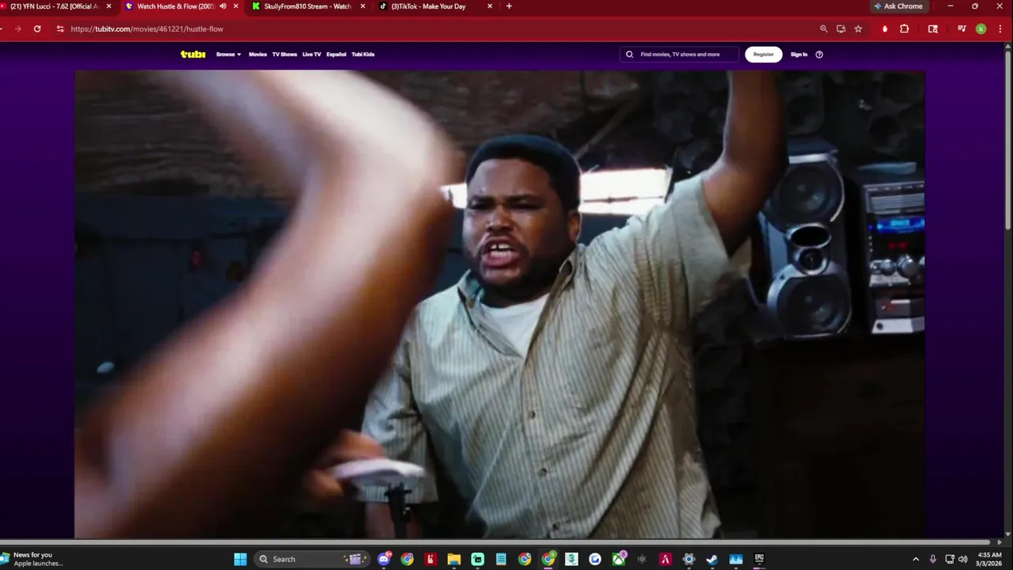
Task: Open Discord from the taskbar
Action: point(384,559)
